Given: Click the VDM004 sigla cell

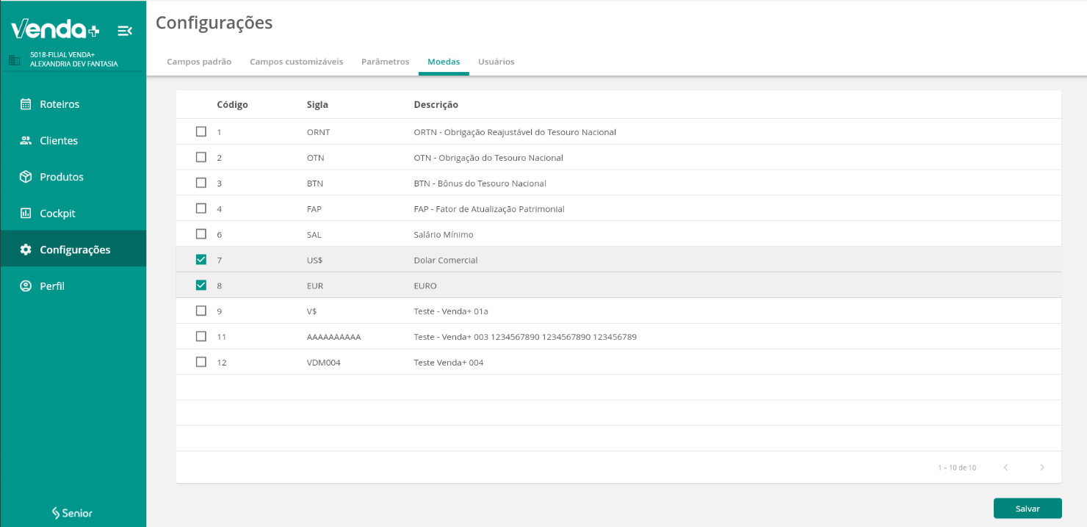Looking at the screenshot, I should pyautogui.click(x=324, y=363).
